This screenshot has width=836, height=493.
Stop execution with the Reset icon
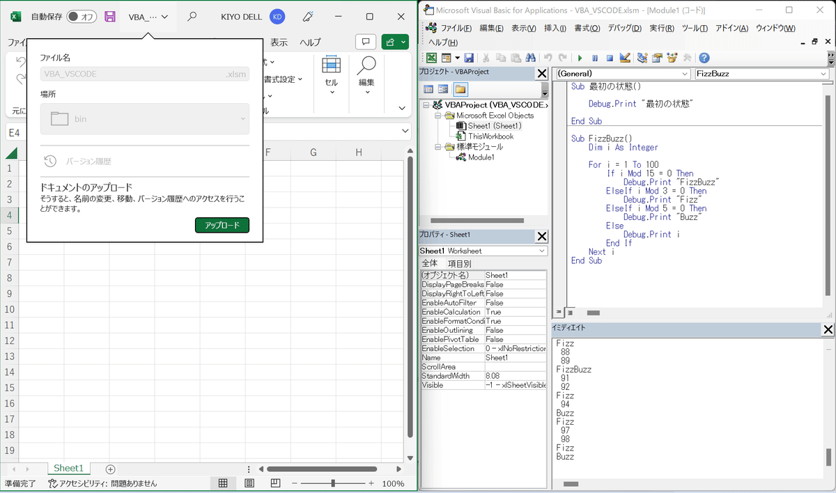(x=608, y=57)
